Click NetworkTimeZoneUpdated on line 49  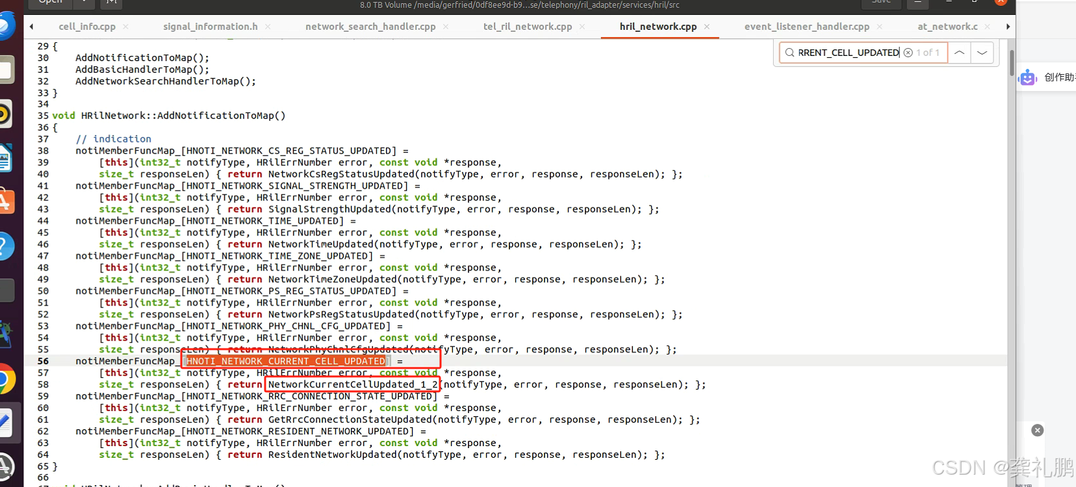pos(333,280)
